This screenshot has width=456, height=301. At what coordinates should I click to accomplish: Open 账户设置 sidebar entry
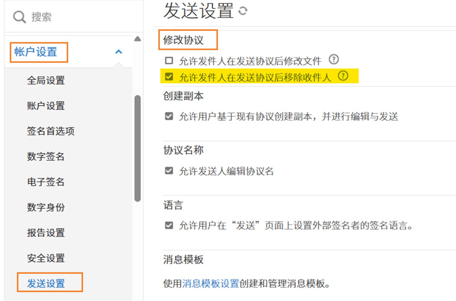pyautogui.click(x=45, y=106)
